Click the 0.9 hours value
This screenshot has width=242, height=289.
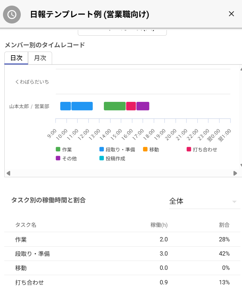164,282
